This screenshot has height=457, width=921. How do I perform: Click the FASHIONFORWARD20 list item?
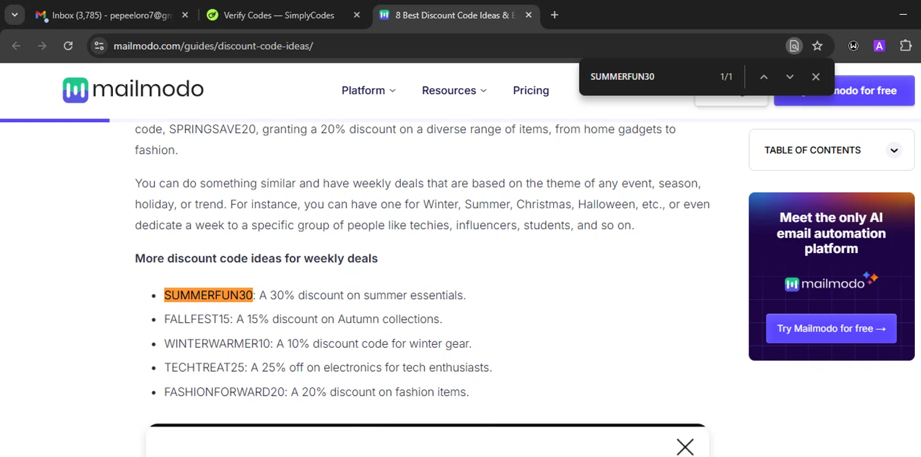[316, 392]
